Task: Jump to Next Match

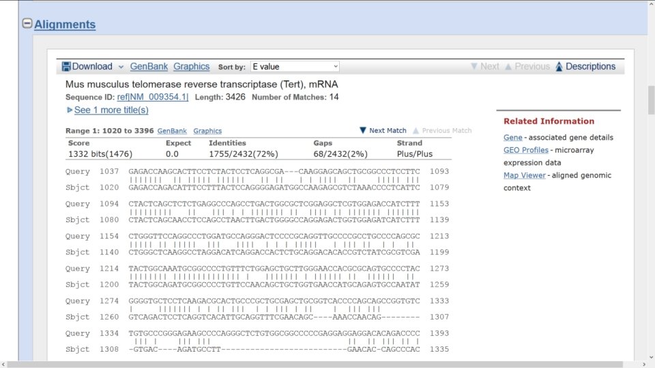Action: tap(388, 130)
